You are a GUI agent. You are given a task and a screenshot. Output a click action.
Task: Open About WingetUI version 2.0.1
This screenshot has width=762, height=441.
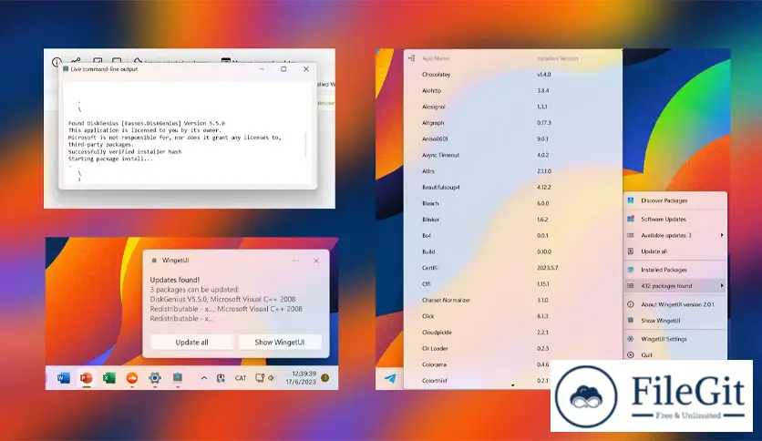[675, 304]
